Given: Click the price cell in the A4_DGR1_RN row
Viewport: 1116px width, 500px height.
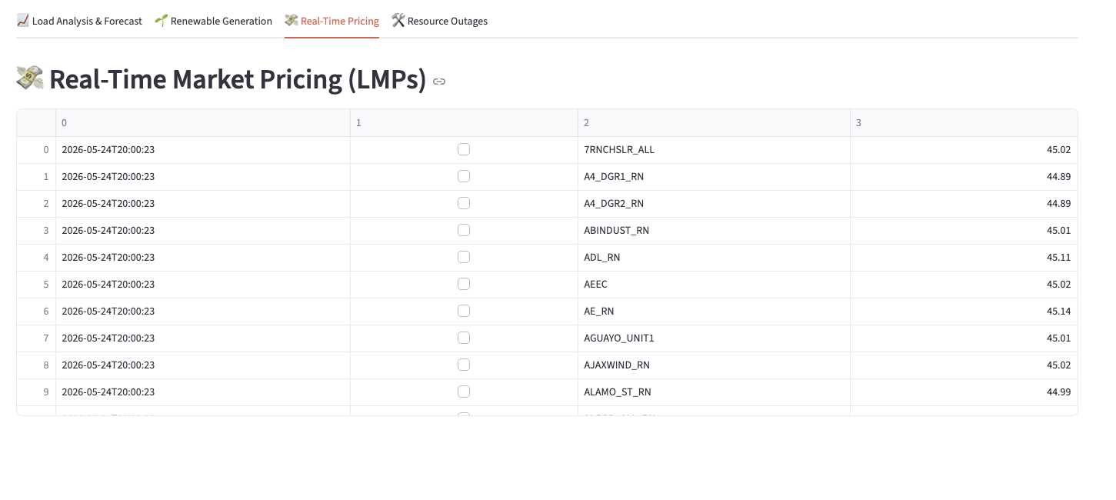Looking at the screenshot, I should 964,177.
